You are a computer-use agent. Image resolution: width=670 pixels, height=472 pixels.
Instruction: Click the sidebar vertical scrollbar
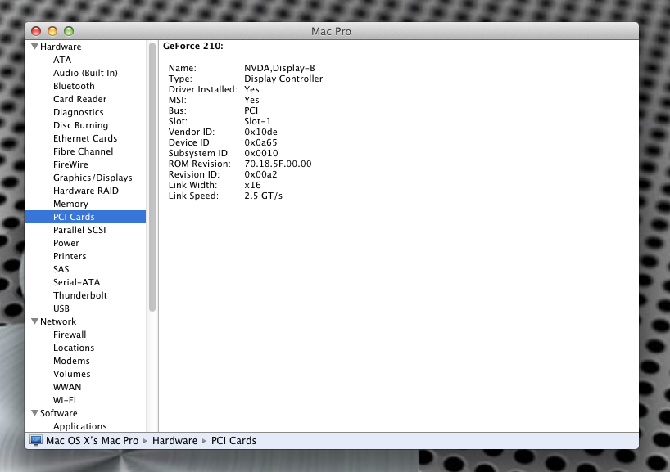click(x=152, y=178)
